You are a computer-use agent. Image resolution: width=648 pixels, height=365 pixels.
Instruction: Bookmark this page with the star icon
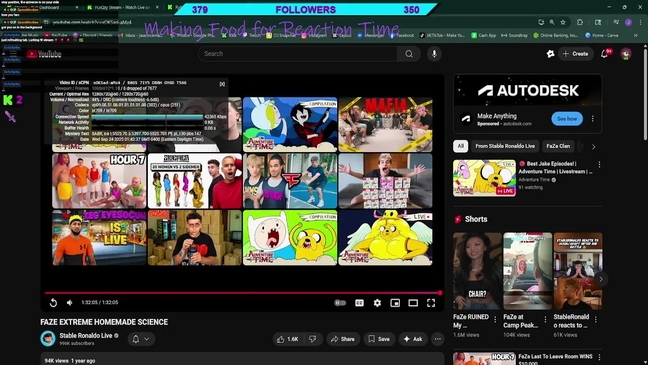[562, 22]
